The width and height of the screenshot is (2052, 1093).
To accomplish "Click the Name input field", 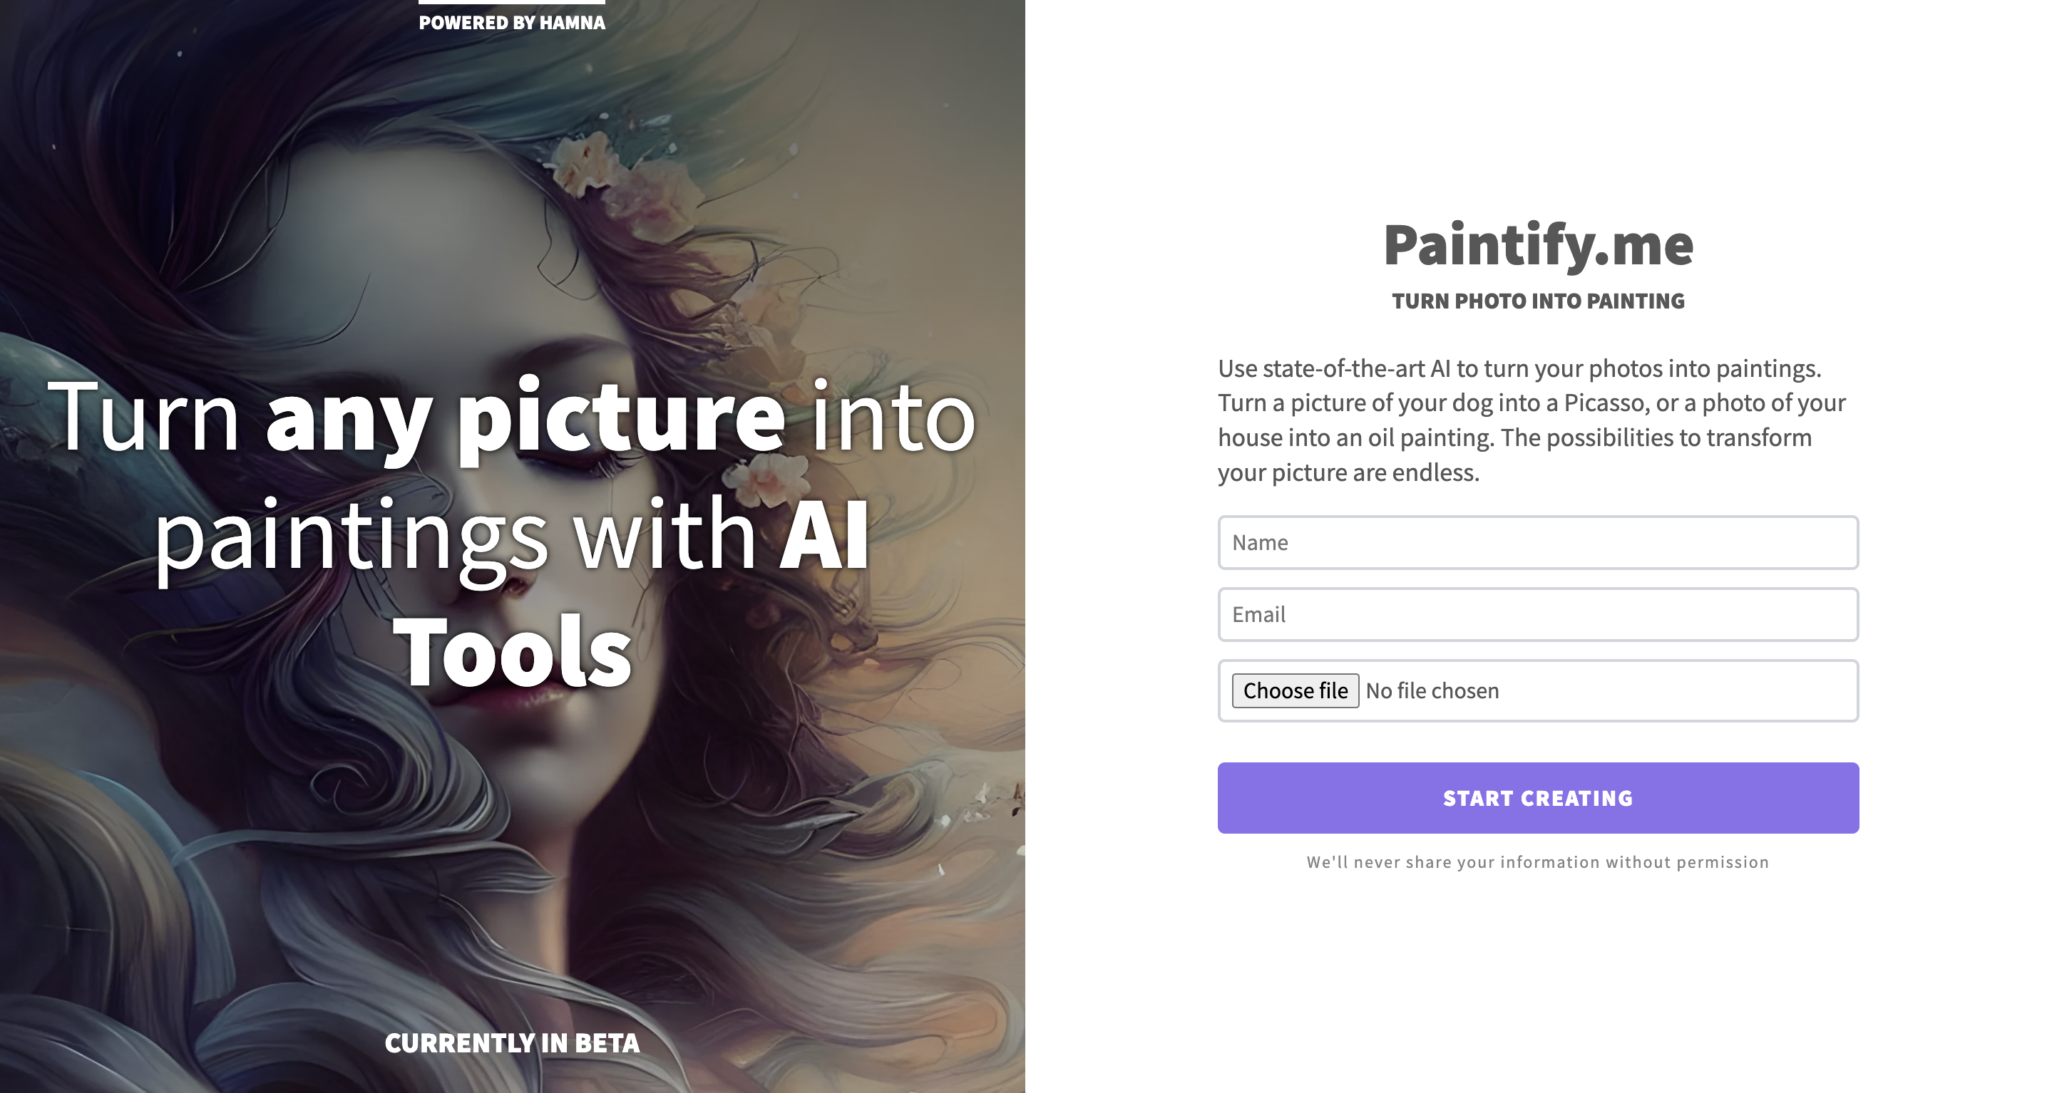I will pyautogui.click(x=1537, y=542).
